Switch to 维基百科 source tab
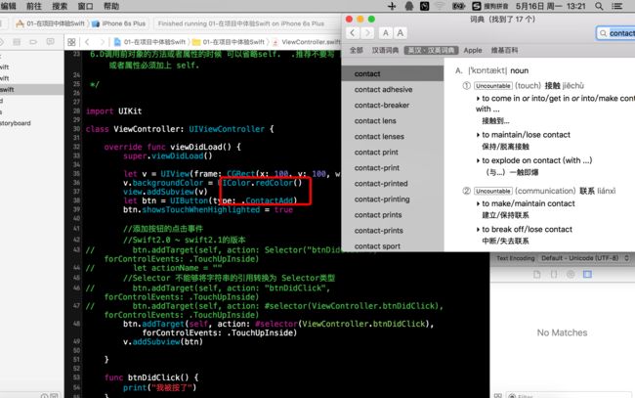This screenshot has height=398, width=635. pyautogui.click(x=504, y=50)
